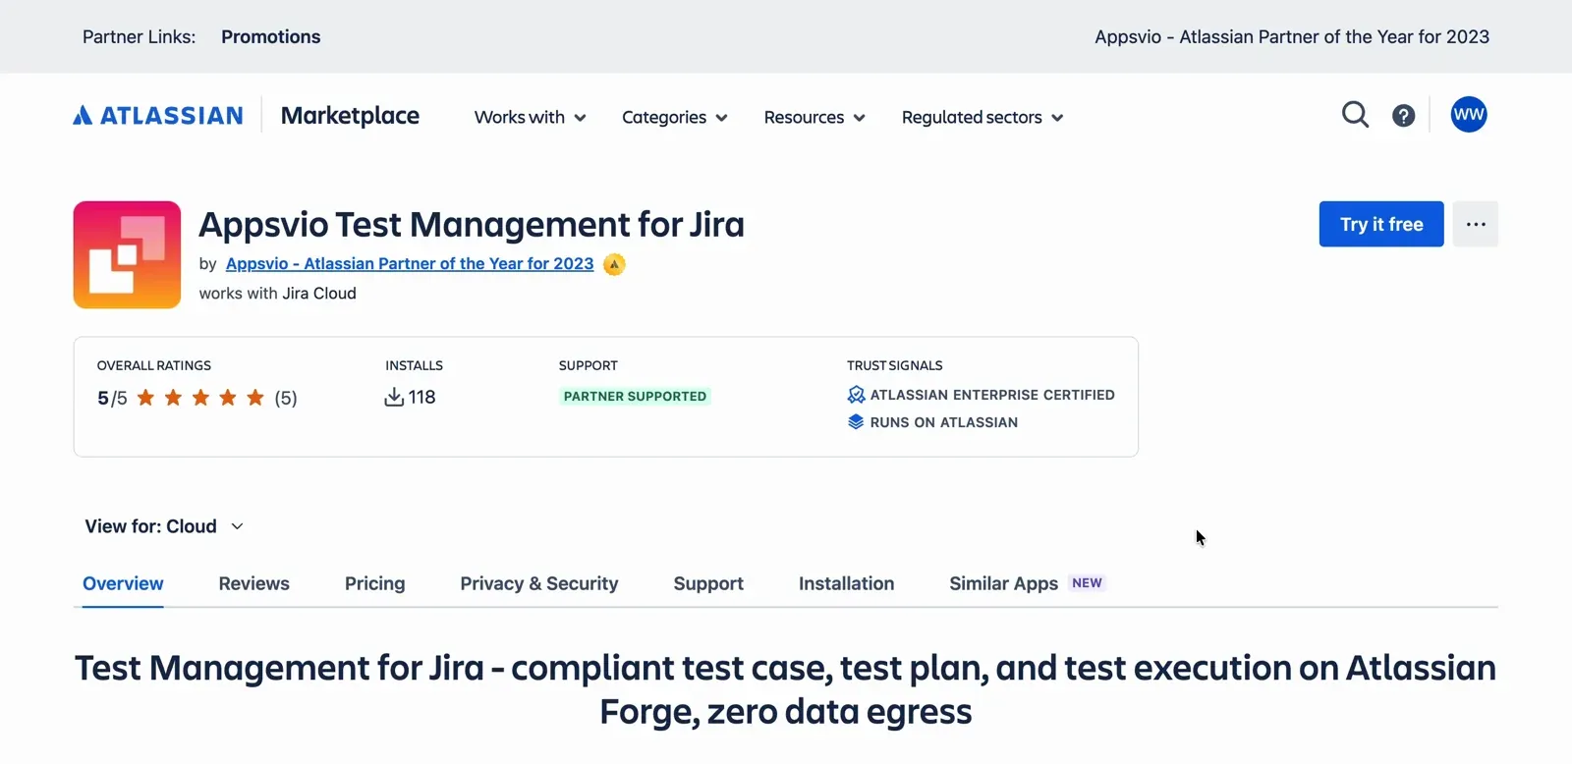Image resolution: width=1572 pixels, height=764 pixels.
Task: Click the ATLASSIAN ENTERPRISE CERTIFIED text
Action: pos(992,395)
